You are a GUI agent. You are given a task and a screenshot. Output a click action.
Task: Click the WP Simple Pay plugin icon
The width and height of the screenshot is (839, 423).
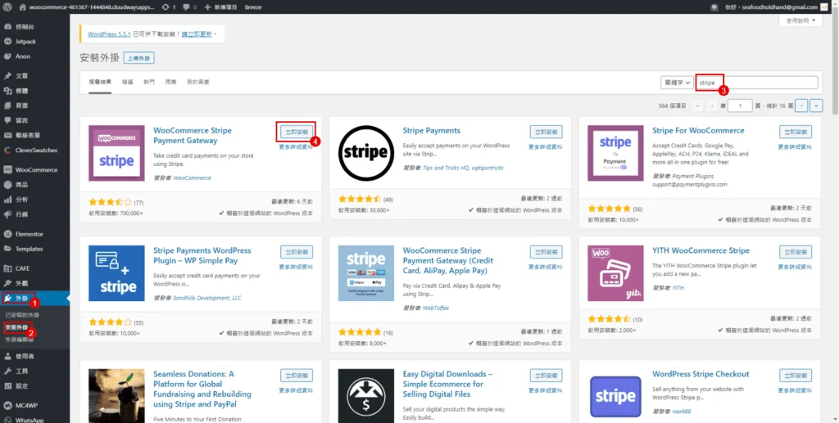click(x=116, y=273)
